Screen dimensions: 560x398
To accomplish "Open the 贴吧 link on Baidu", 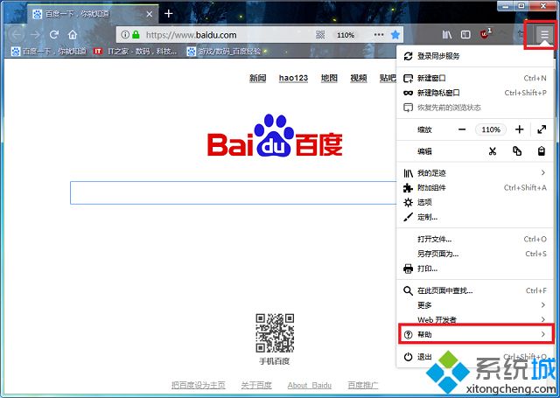I will pyautogui.click(x=388, y=78).
